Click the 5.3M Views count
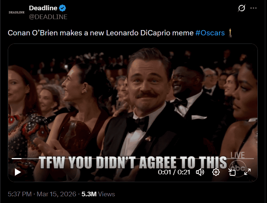 pos(98,194)
